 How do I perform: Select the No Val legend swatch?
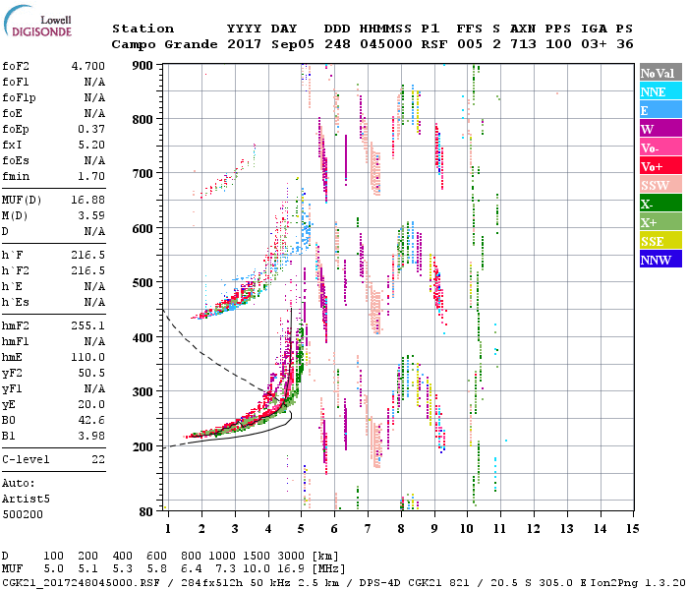[x=660, y=73]
